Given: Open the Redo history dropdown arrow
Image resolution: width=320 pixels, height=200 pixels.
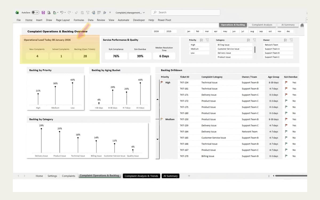Looking at the screenshot, I should pos(72,13).
